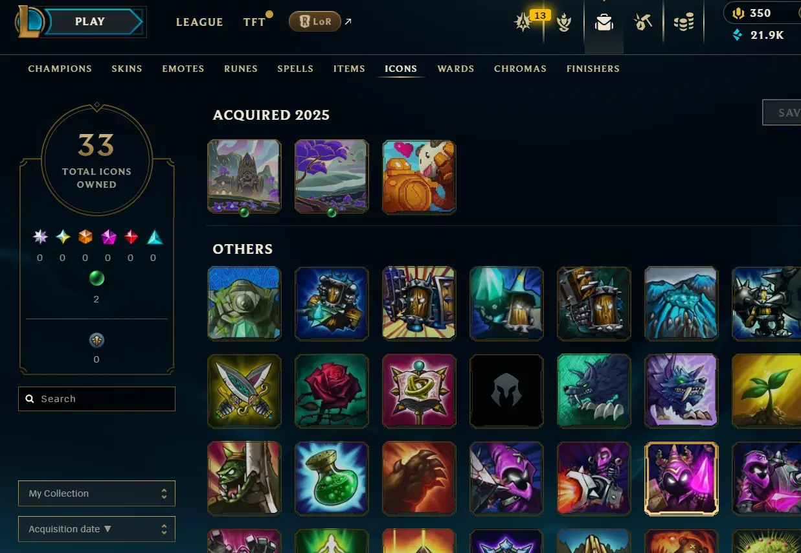The width and height of the screenshot is (801, 553).
Task: Expand the Acquisition date sort dropdown
Action: 96,529
